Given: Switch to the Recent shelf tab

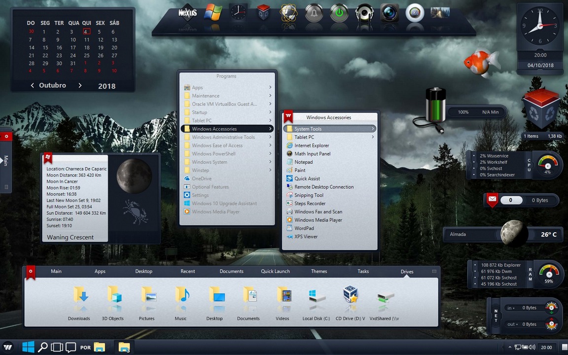Looking at the screenshot, I should (x=188, y=271).
